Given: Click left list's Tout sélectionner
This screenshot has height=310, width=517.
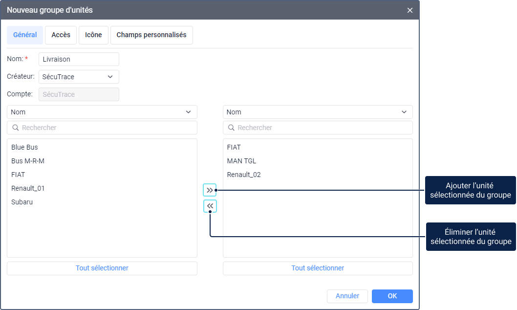Looking at the screenshot, I should coord(102,268).
